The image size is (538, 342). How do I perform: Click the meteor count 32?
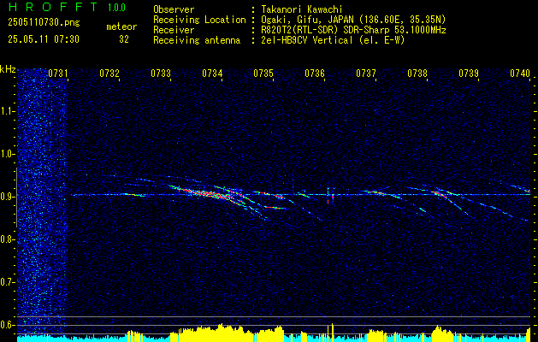coord(124,39)
